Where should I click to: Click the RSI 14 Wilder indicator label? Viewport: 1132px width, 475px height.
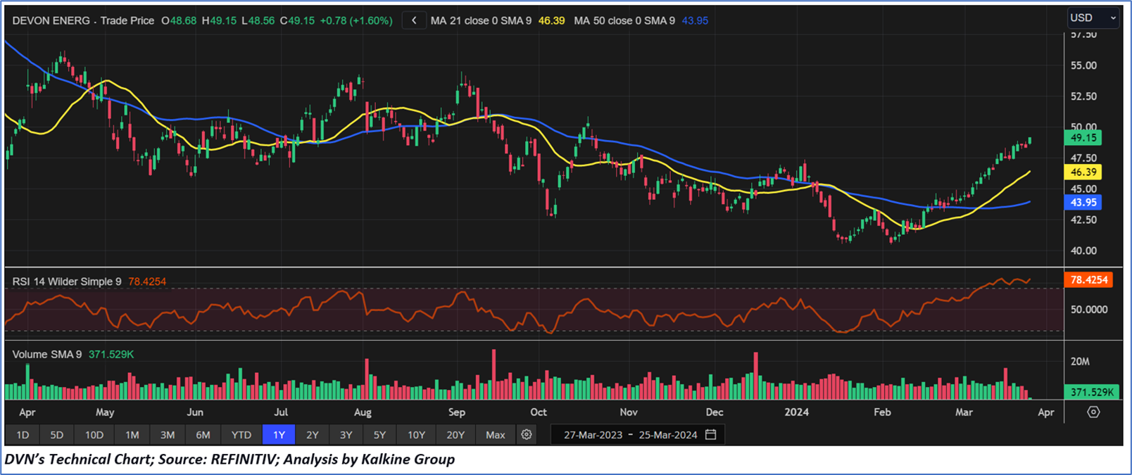click(x=67, y=281)
